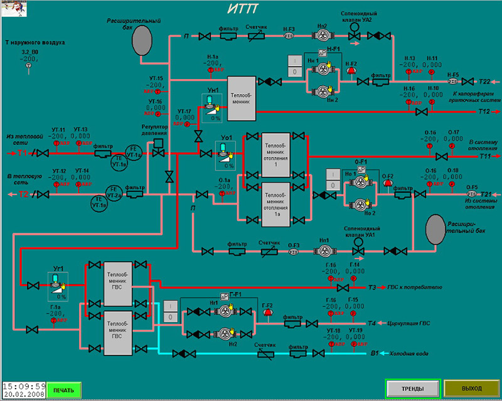Click make-up pump Нп1
Viewport: 502px width, 401px height.
pos(324,251)
